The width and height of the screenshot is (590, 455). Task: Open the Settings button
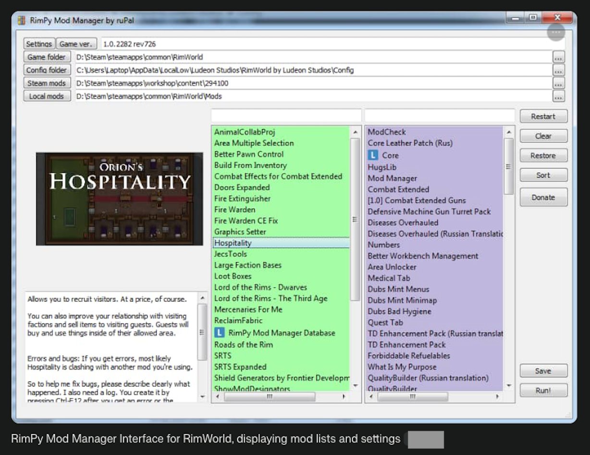tap(39, 44)
